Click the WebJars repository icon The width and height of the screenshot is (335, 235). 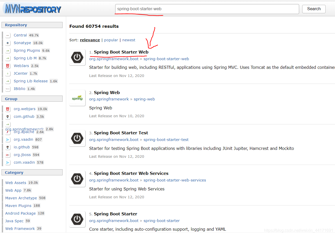click(x=8, y=66)
